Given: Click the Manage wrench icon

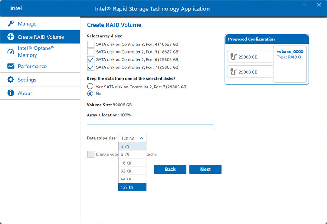Looking at the screenshot, I should [x=10, y=23].
